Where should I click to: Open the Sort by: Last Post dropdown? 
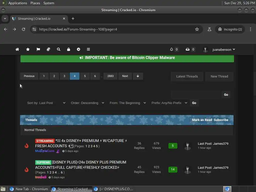[46, 103]
